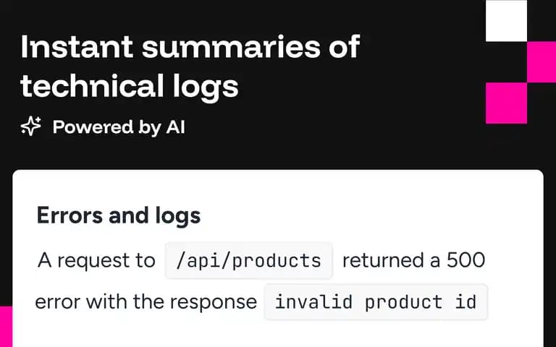
Task: Click the number 500 in the summary
Action: 466,260
